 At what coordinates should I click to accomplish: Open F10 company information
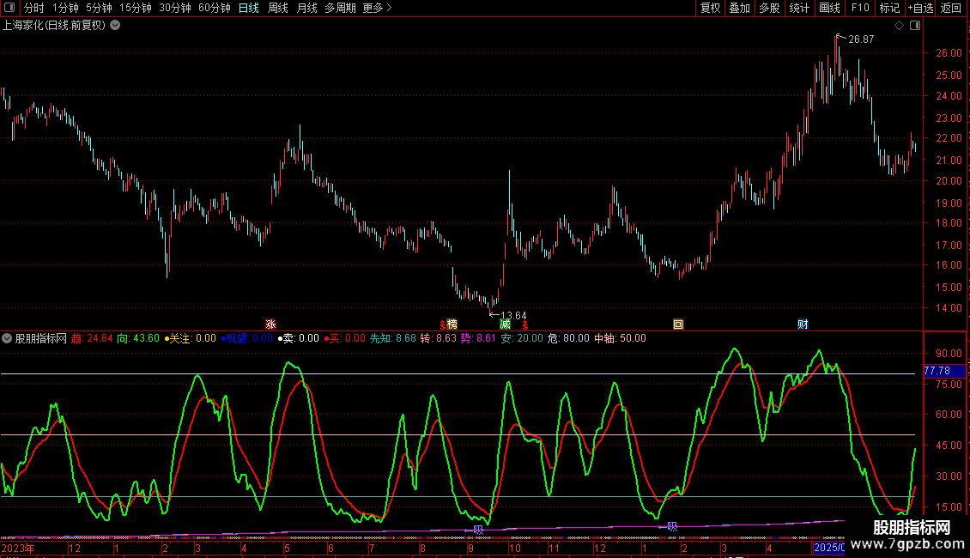860,8
